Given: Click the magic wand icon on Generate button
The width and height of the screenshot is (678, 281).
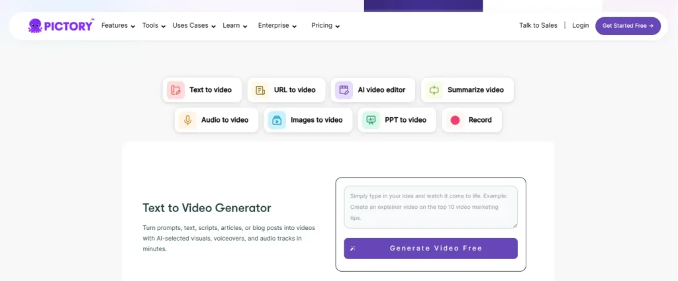Looking at the screenshot, I should coord(353,249).
